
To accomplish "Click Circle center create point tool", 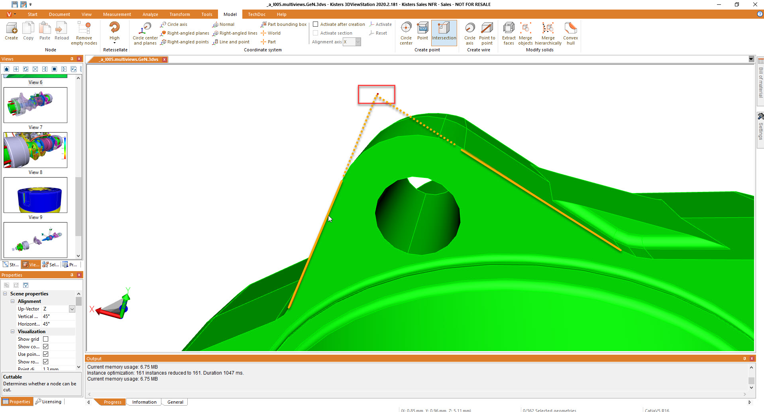I will coord(406,33).
